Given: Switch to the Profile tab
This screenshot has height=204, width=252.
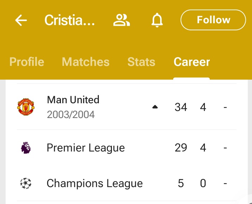Looking at the screenshot, I should (27, 62).
